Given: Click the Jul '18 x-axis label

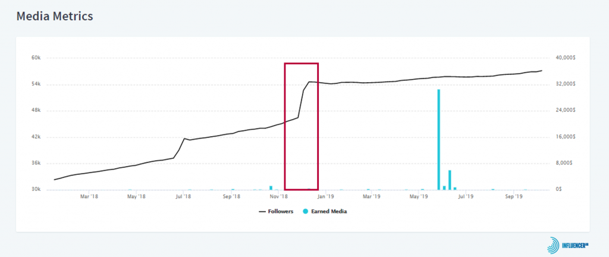Looking at the screenshot, I should click(x=184, y=196).
